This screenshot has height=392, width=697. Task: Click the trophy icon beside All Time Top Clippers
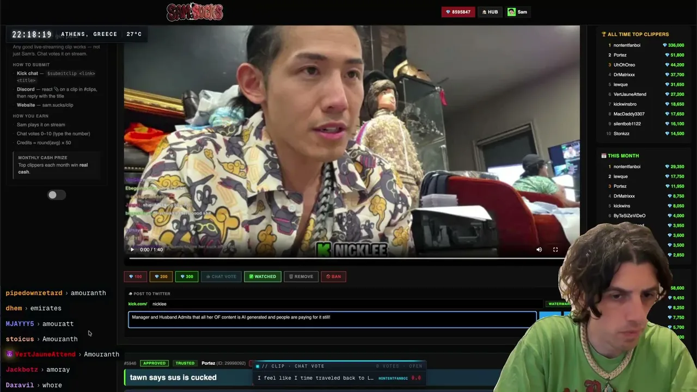click(604, 34)
